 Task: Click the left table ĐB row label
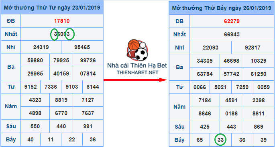[11, 21]
